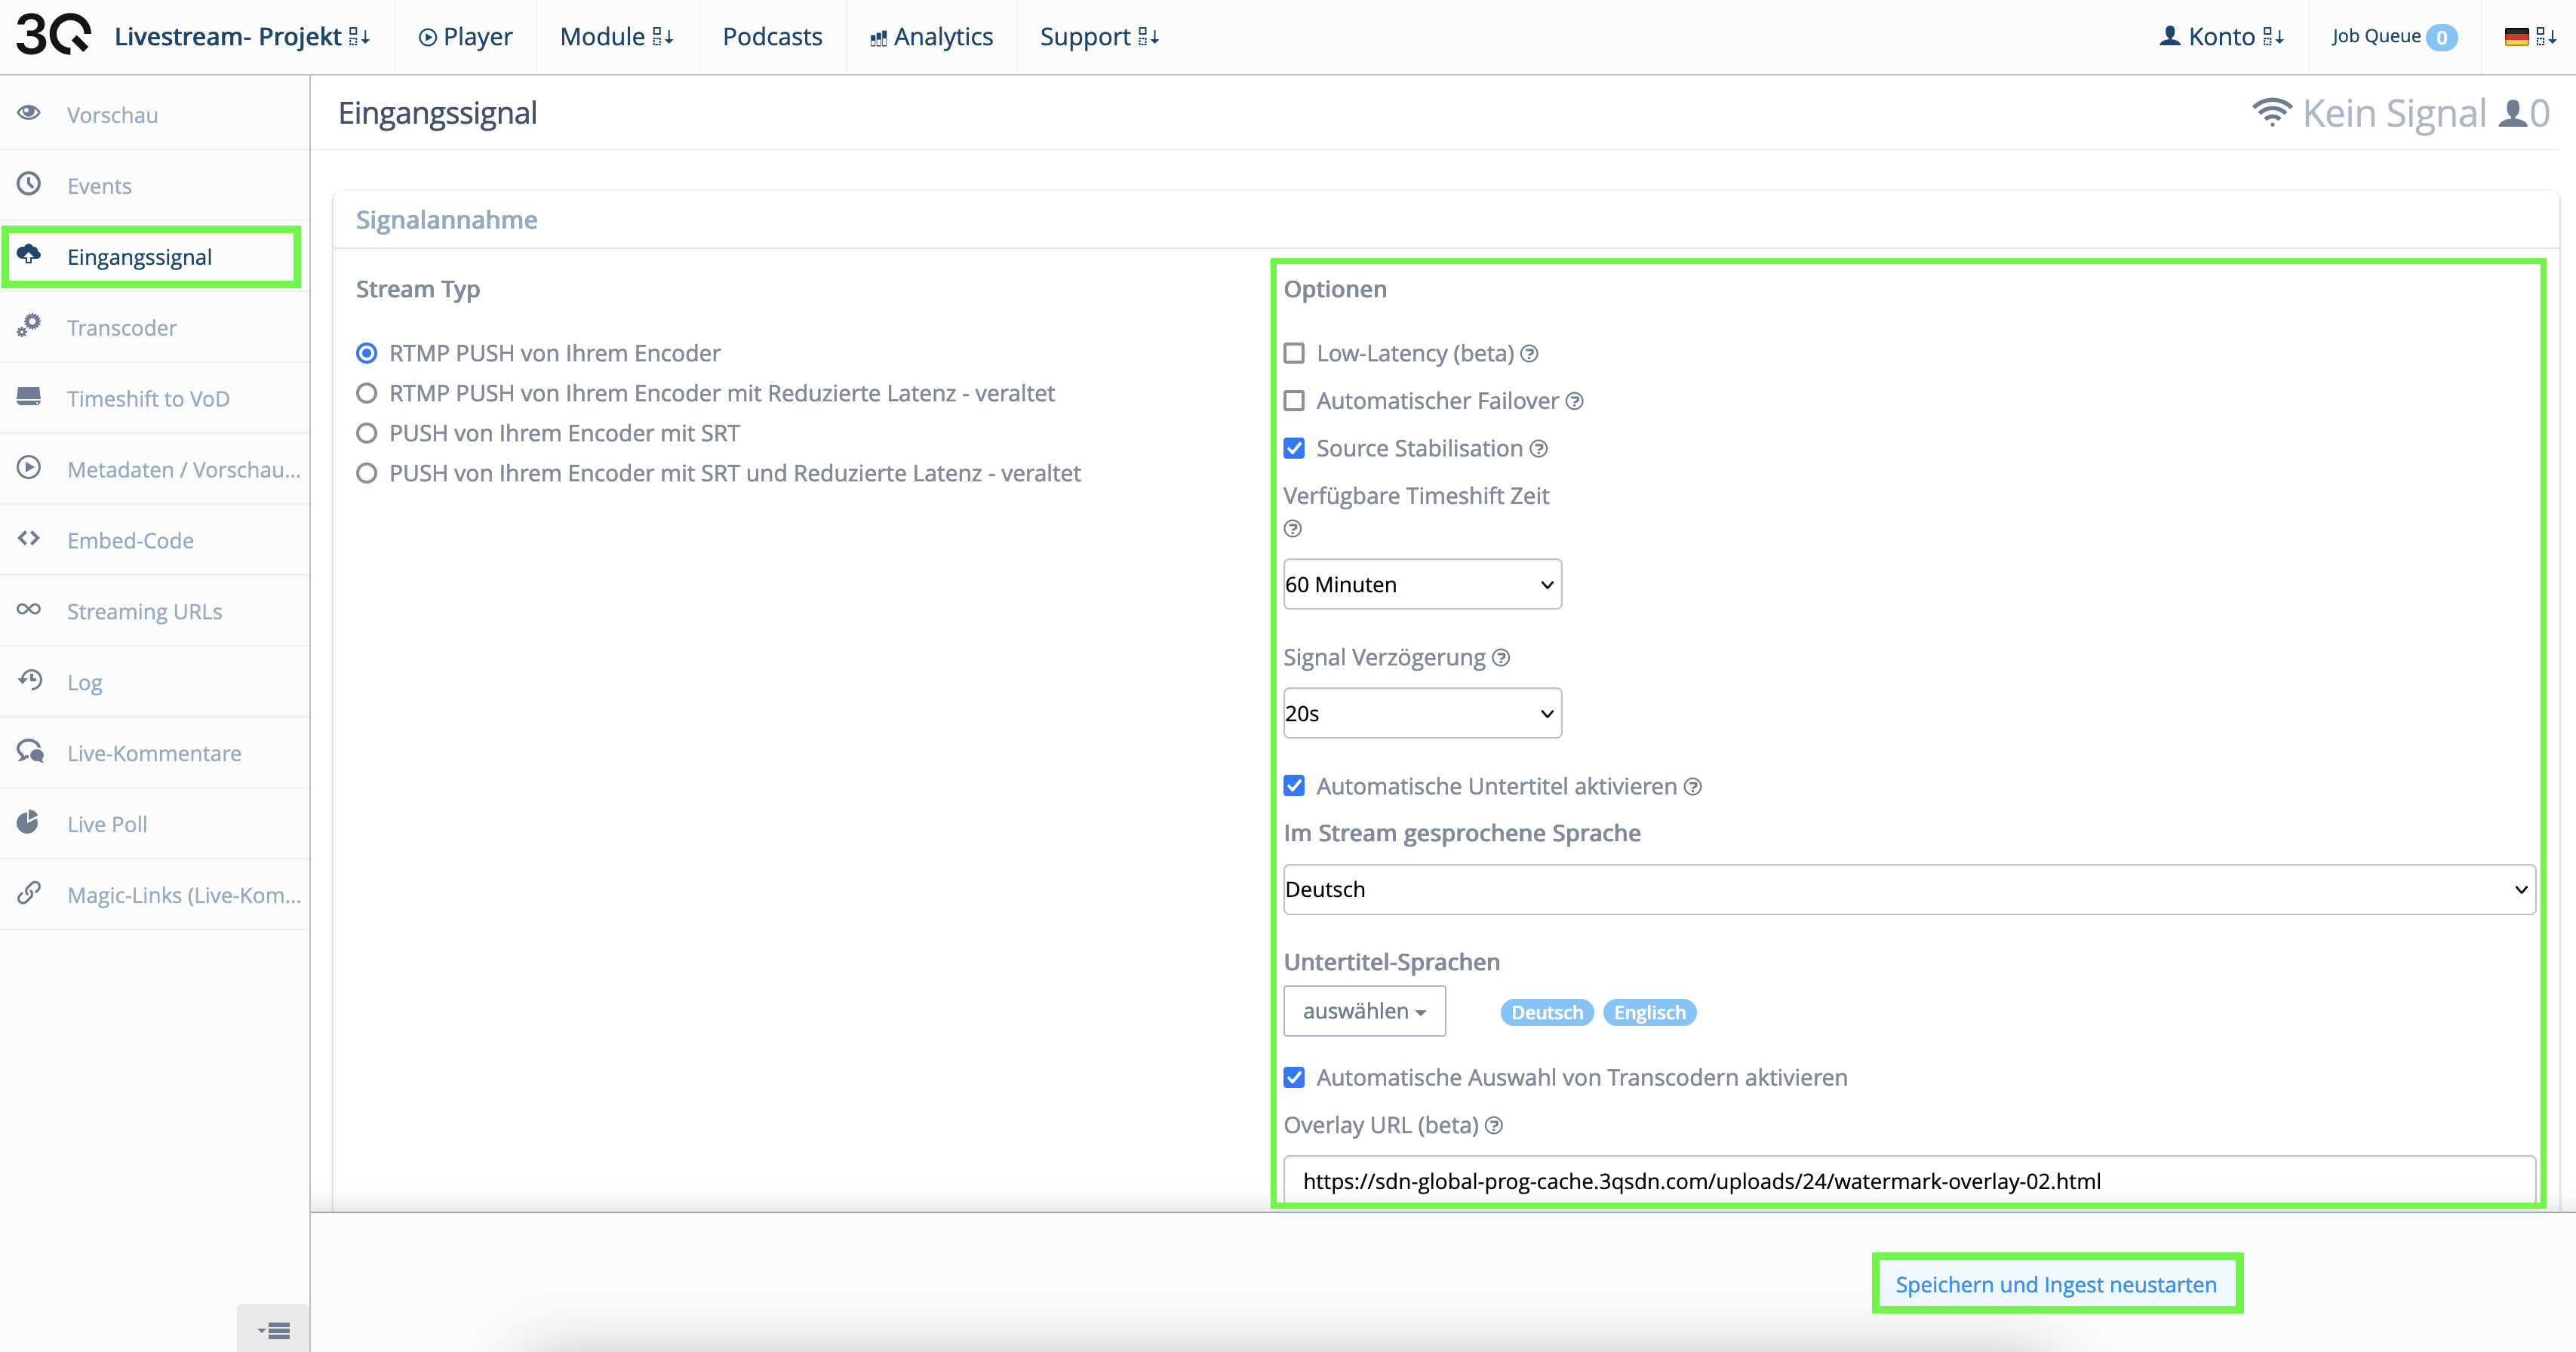Click the chat bubbles icon beside Live-Kommentare
This screenshot has width=2576, height=1352.
point(29,752)
